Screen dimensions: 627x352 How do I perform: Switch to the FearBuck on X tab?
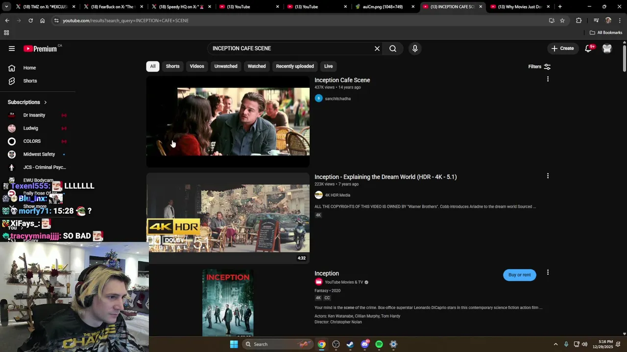pyautogui.click(x=113, y=7)
